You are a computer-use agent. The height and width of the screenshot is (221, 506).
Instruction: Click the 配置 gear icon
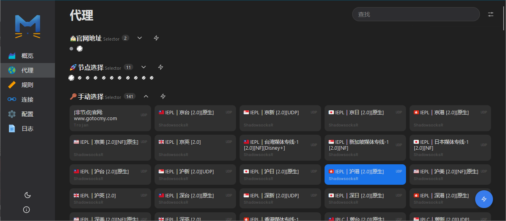12,114
